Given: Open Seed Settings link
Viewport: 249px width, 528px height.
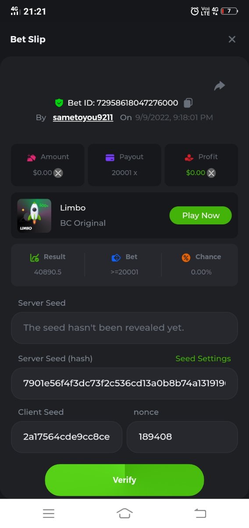Looking at the screenshot, I should (203, 359).
